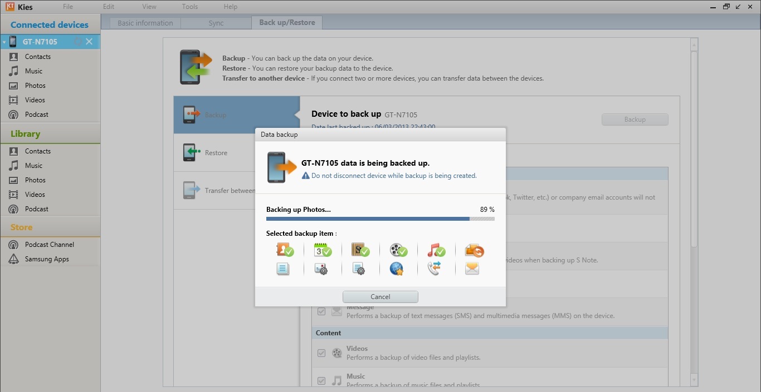Click the photos icon with orange sync arrows

[474, 250]
